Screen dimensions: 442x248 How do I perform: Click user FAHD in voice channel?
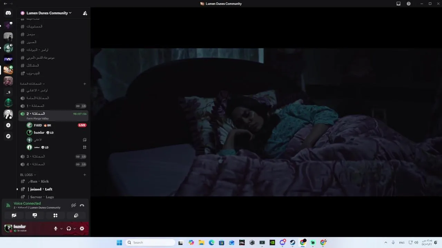39,125
